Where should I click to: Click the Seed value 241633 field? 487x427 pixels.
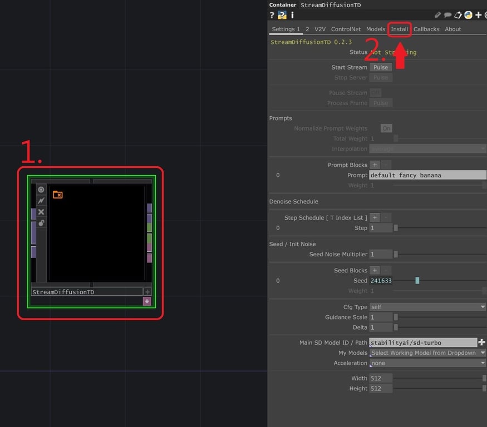click(x=381, y=281)
